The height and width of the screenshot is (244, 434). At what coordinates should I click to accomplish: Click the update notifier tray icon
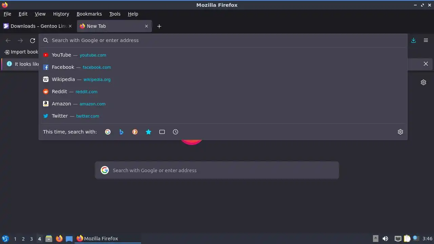(416, 238)
